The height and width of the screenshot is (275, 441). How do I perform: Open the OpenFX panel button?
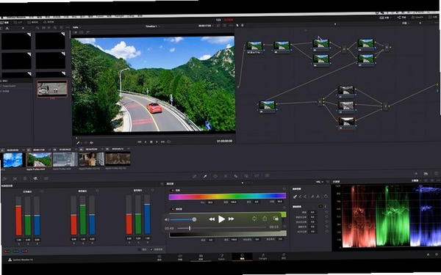417,18
